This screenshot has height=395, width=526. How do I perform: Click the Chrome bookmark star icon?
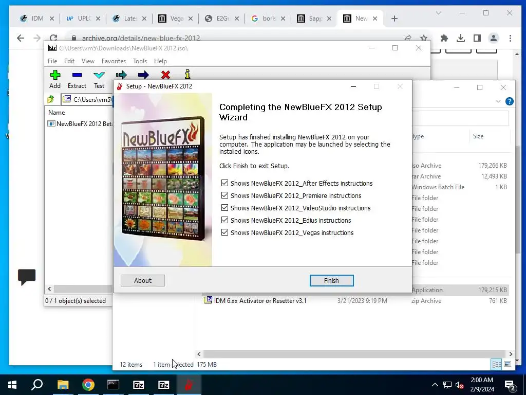coord(424,38)
